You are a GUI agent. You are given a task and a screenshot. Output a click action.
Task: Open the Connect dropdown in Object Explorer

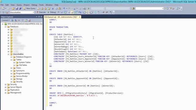pos(6,20)
